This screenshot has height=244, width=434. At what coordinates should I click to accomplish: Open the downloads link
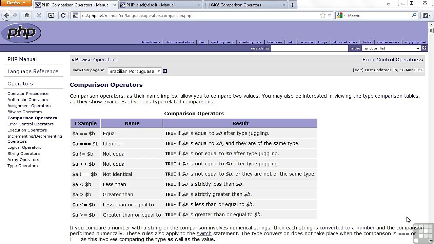pyautogui.click(x=151, y=42)
